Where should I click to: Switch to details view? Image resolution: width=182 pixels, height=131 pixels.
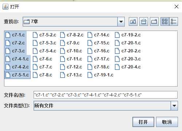coord(174,21)
